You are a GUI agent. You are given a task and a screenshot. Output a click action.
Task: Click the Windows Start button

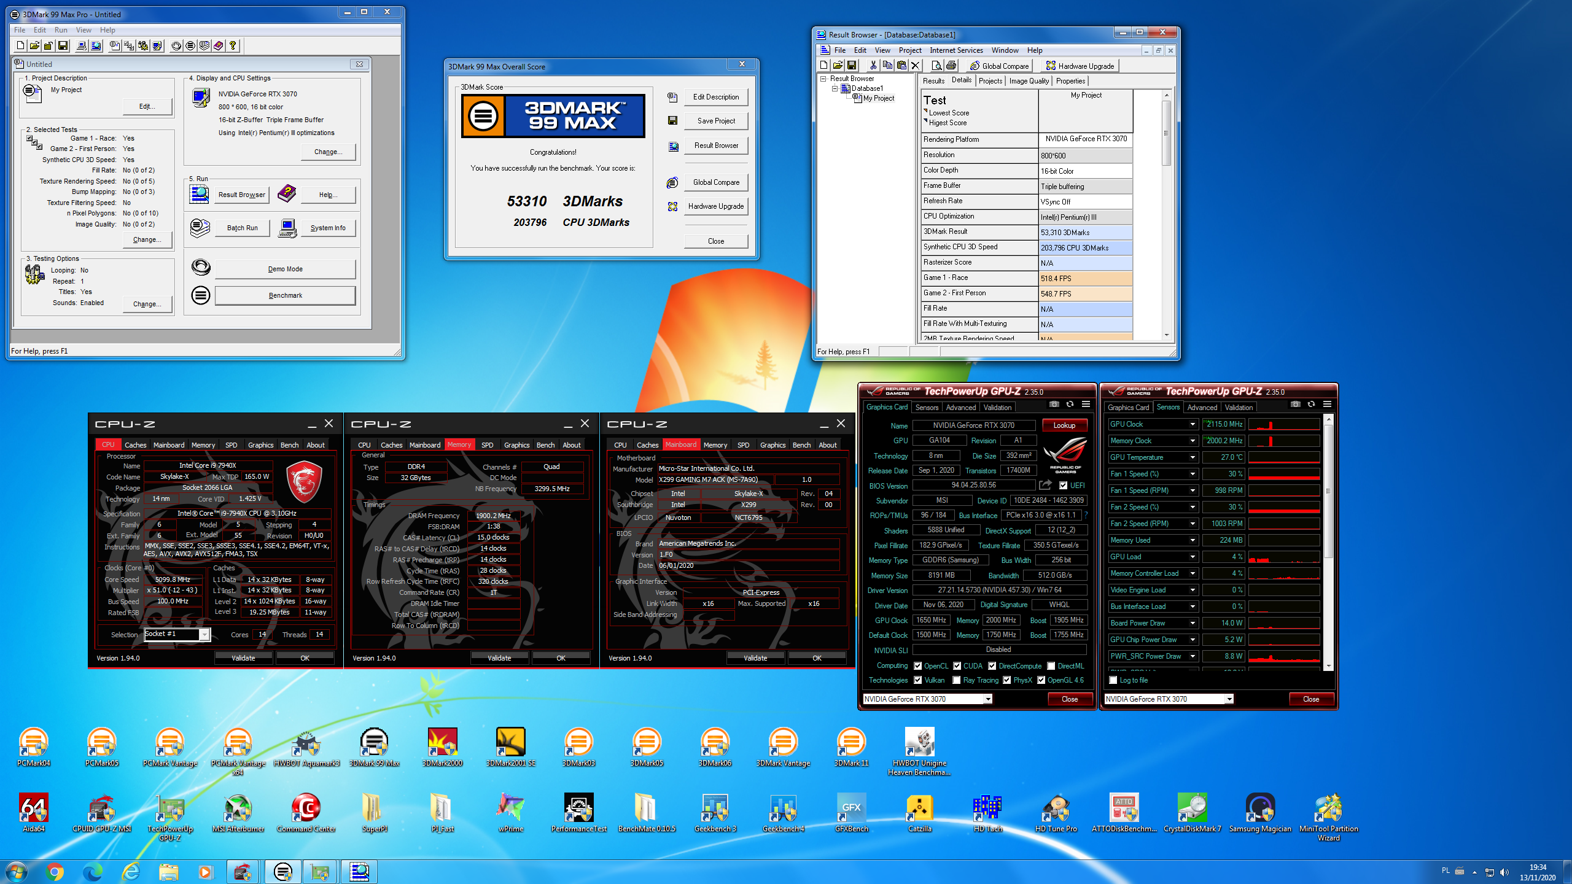pos(17,872)
